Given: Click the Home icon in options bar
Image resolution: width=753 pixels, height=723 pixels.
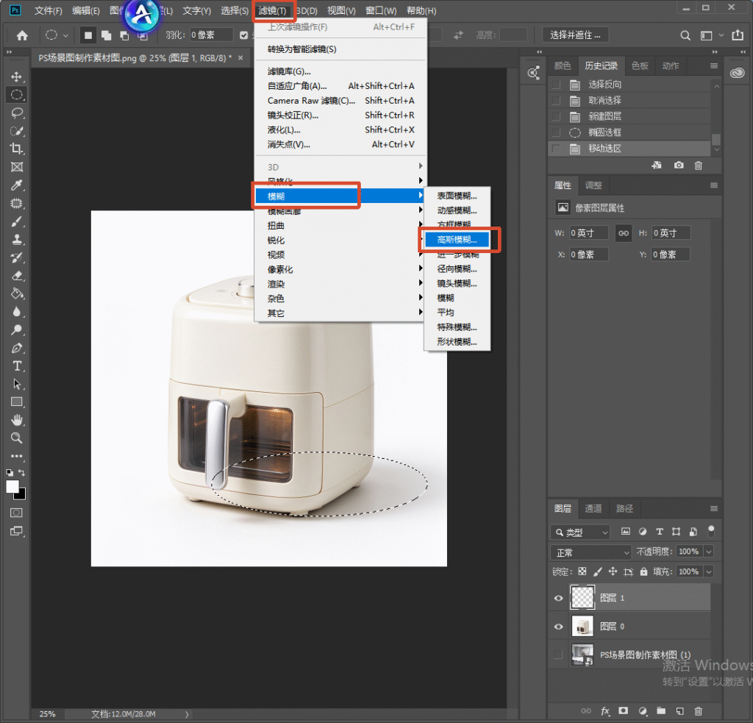Looking at the screenshot, I should click(22, 35).
